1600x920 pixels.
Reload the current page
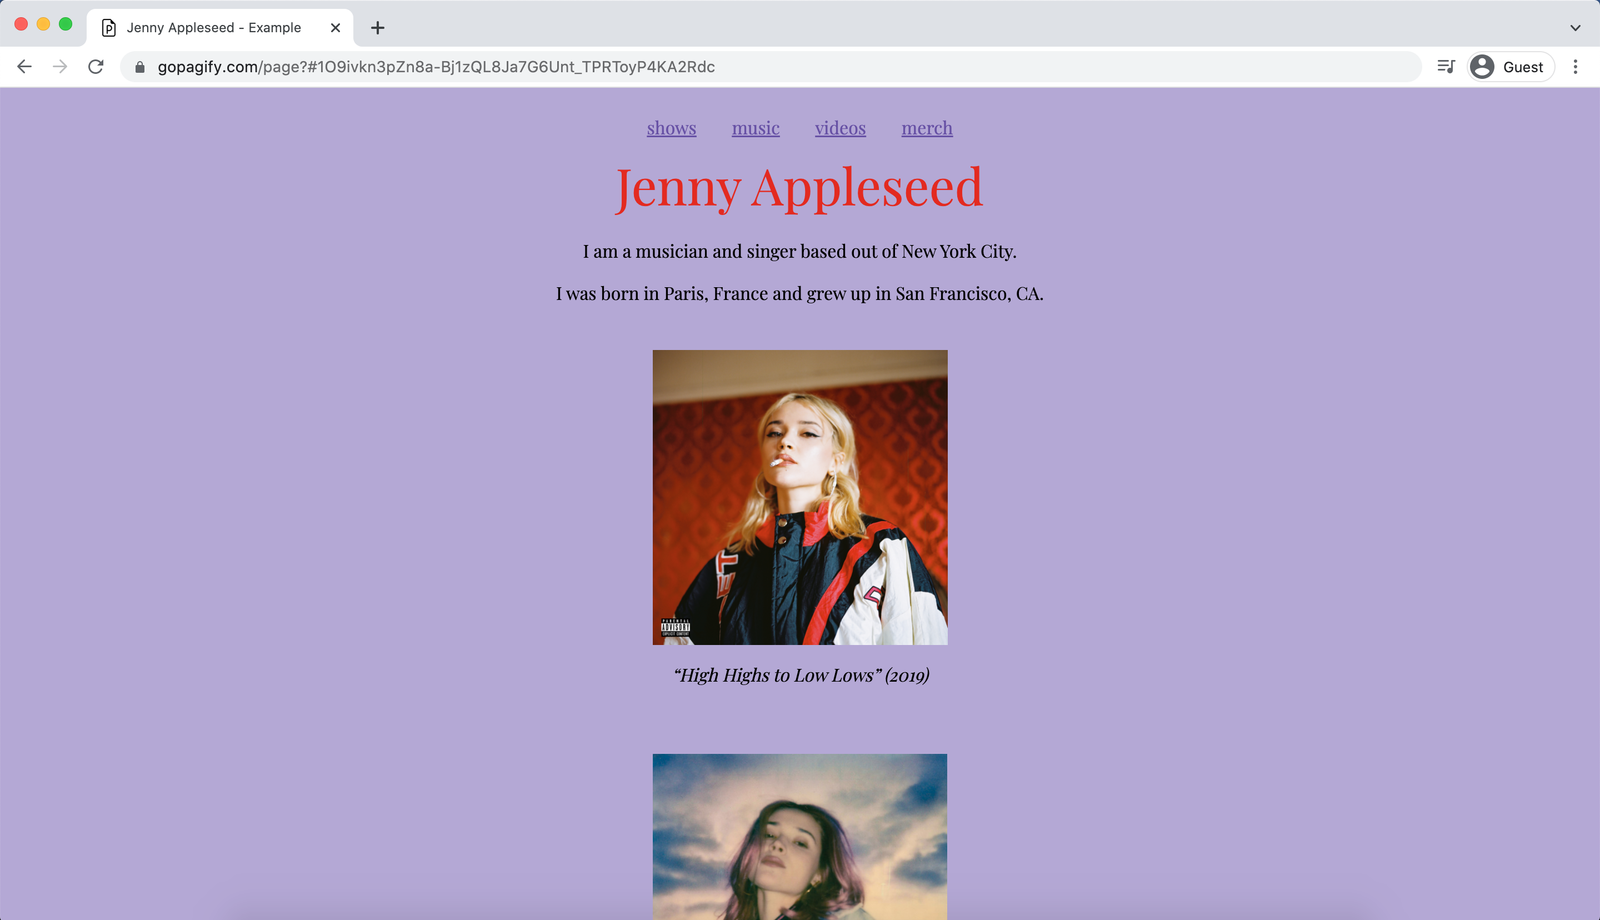pyautogui.click(x=96, y=66)
